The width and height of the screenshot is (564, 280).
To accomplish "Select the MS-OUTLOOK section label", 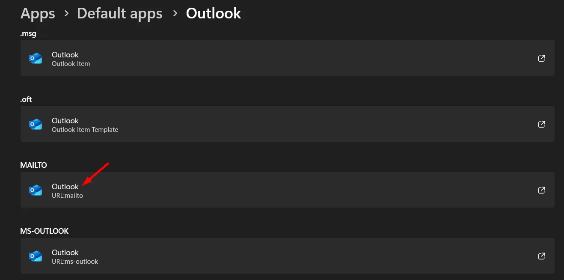I will pyautogui.click(x=45, y=231).
